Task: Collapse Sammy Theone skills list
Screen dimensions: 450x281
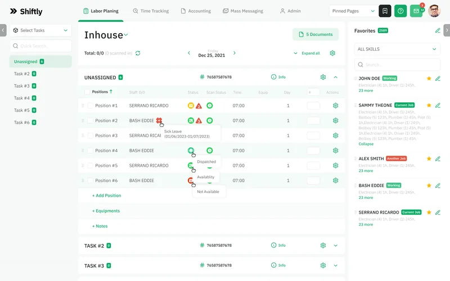Action: click(366, 144)
